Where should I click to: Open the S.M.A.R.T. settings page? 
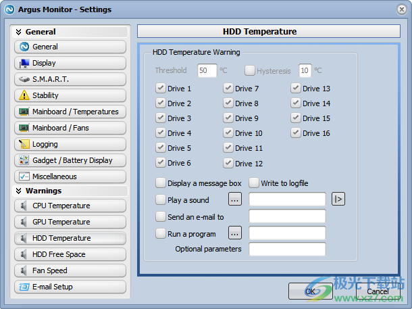click(70, 79)
